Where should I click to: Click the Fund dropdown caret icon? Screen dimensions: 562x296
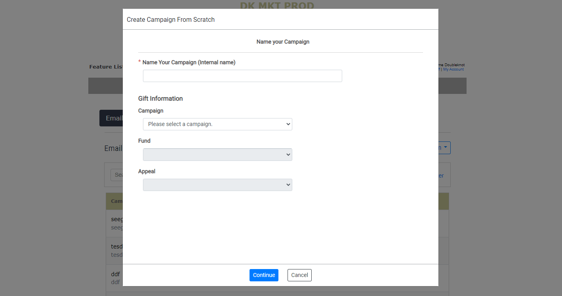(x=288, y=155)
